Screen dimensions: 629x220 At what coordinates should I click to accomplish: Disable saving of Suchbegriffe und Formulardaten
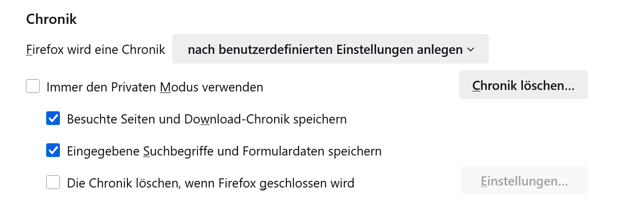53,150
